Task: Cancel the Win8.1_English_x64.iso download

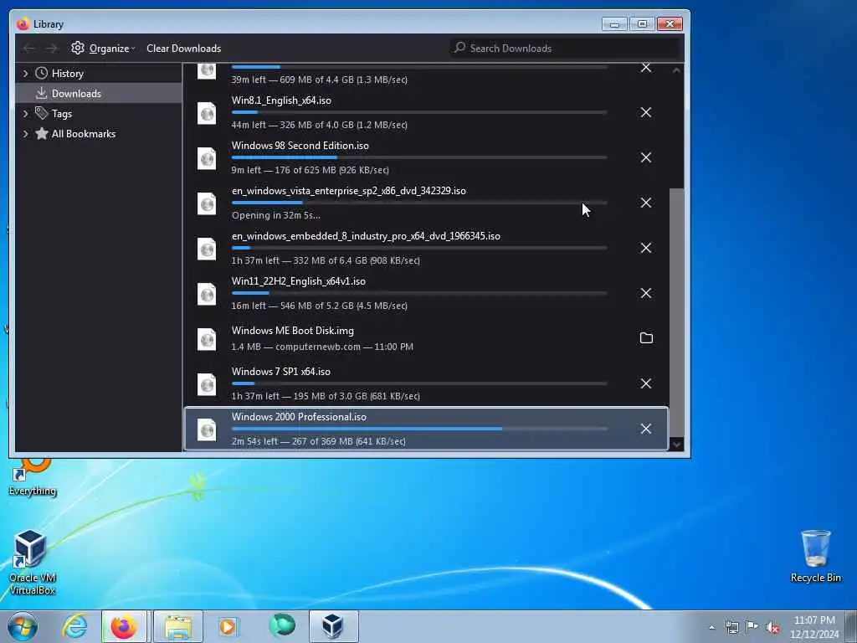Action: coord(645,113)
